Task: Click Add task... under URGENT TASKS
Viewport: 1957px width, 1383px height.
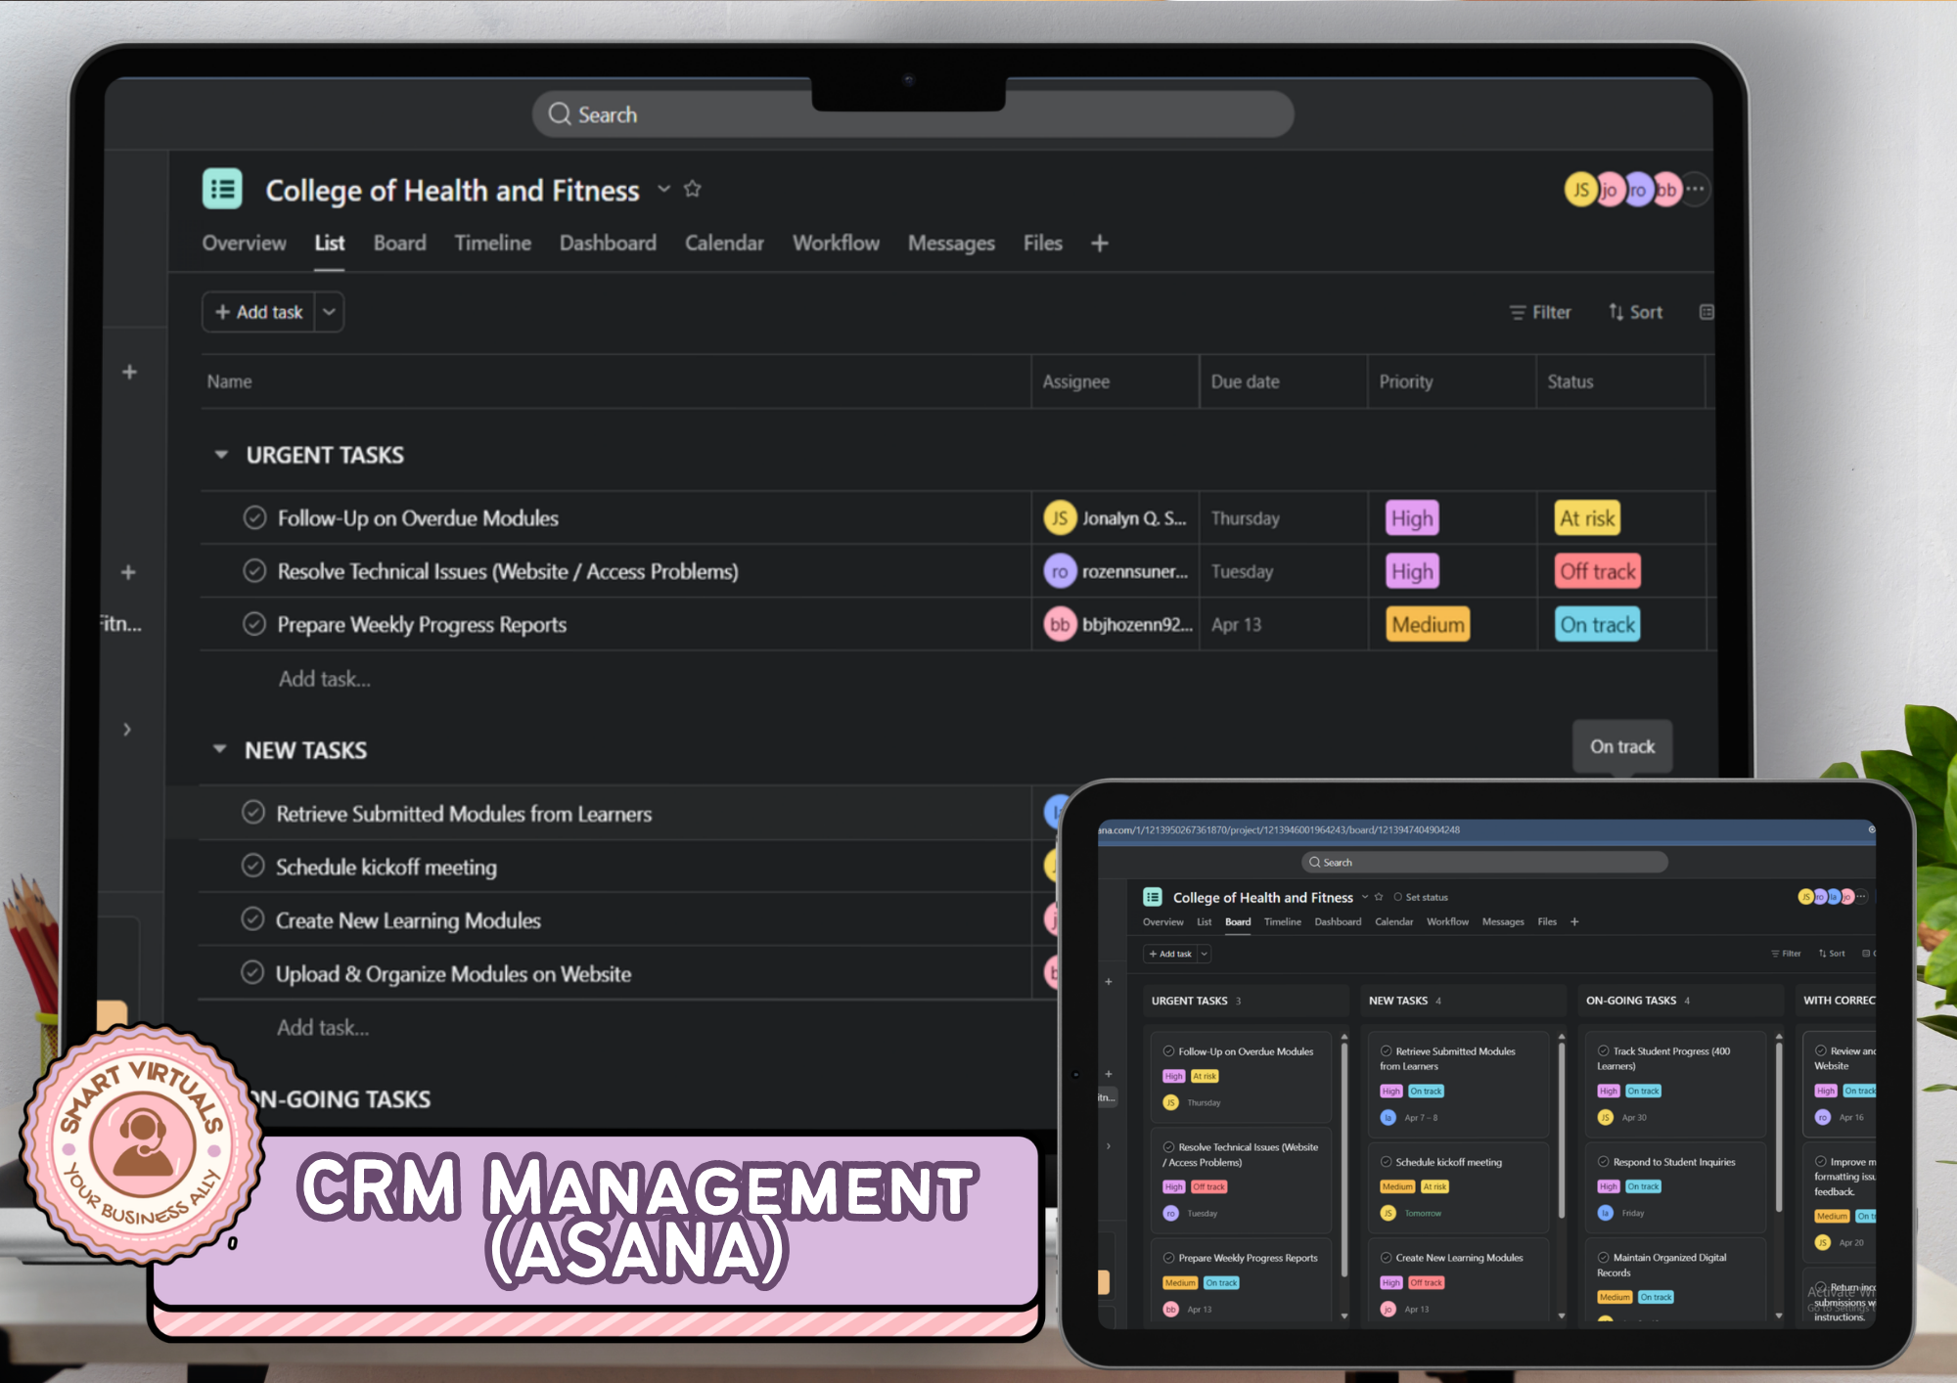Action: (x=325, y=679)
